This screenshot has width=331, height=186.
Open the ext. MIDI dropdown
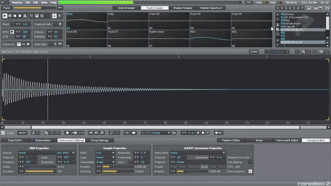tap(66, 153)
